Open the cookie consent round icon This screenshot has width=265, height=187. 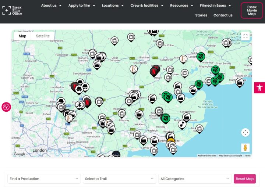point(6,107)
